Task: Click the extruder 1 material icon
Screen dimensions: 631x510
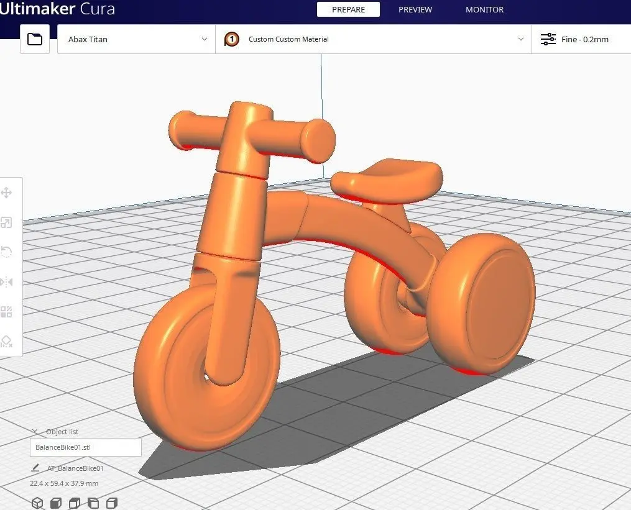Action: (232, 39)
